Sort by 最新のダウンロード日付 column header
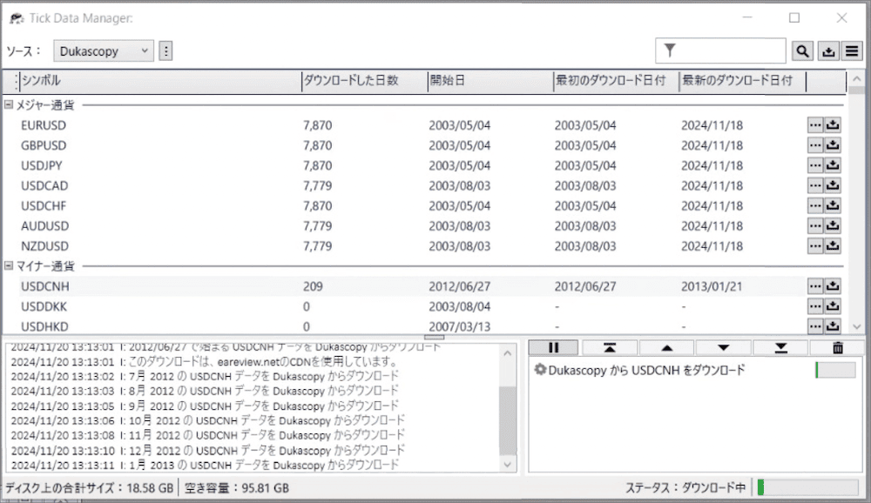871x503 pixels. click(743, 81)
